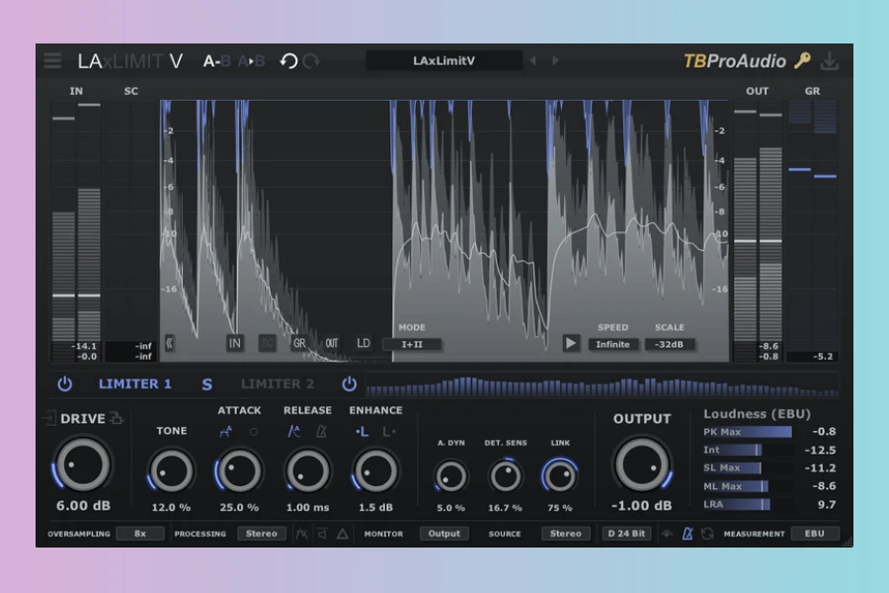Open the hamburger main menu
Viewport: 889px width, 593px height.
click(x=52, y=60)
